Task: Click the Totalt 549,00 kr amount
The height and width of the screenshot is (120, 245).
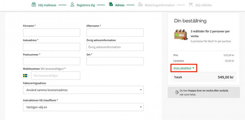Action: (x=226, y=77)
